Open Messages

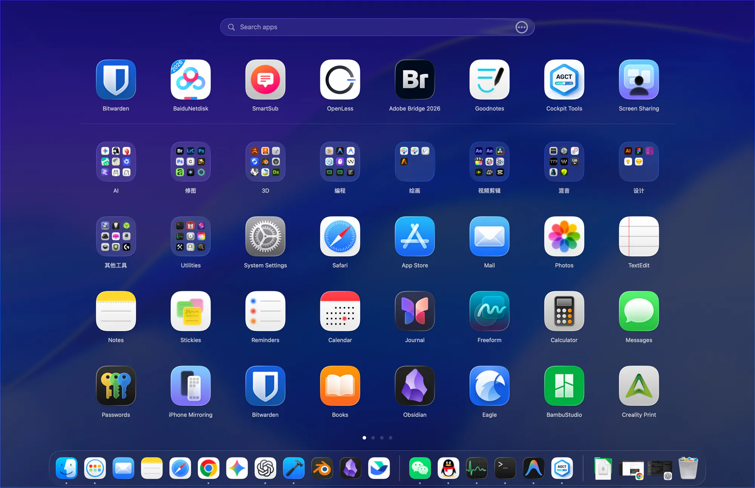click(639, 311)
